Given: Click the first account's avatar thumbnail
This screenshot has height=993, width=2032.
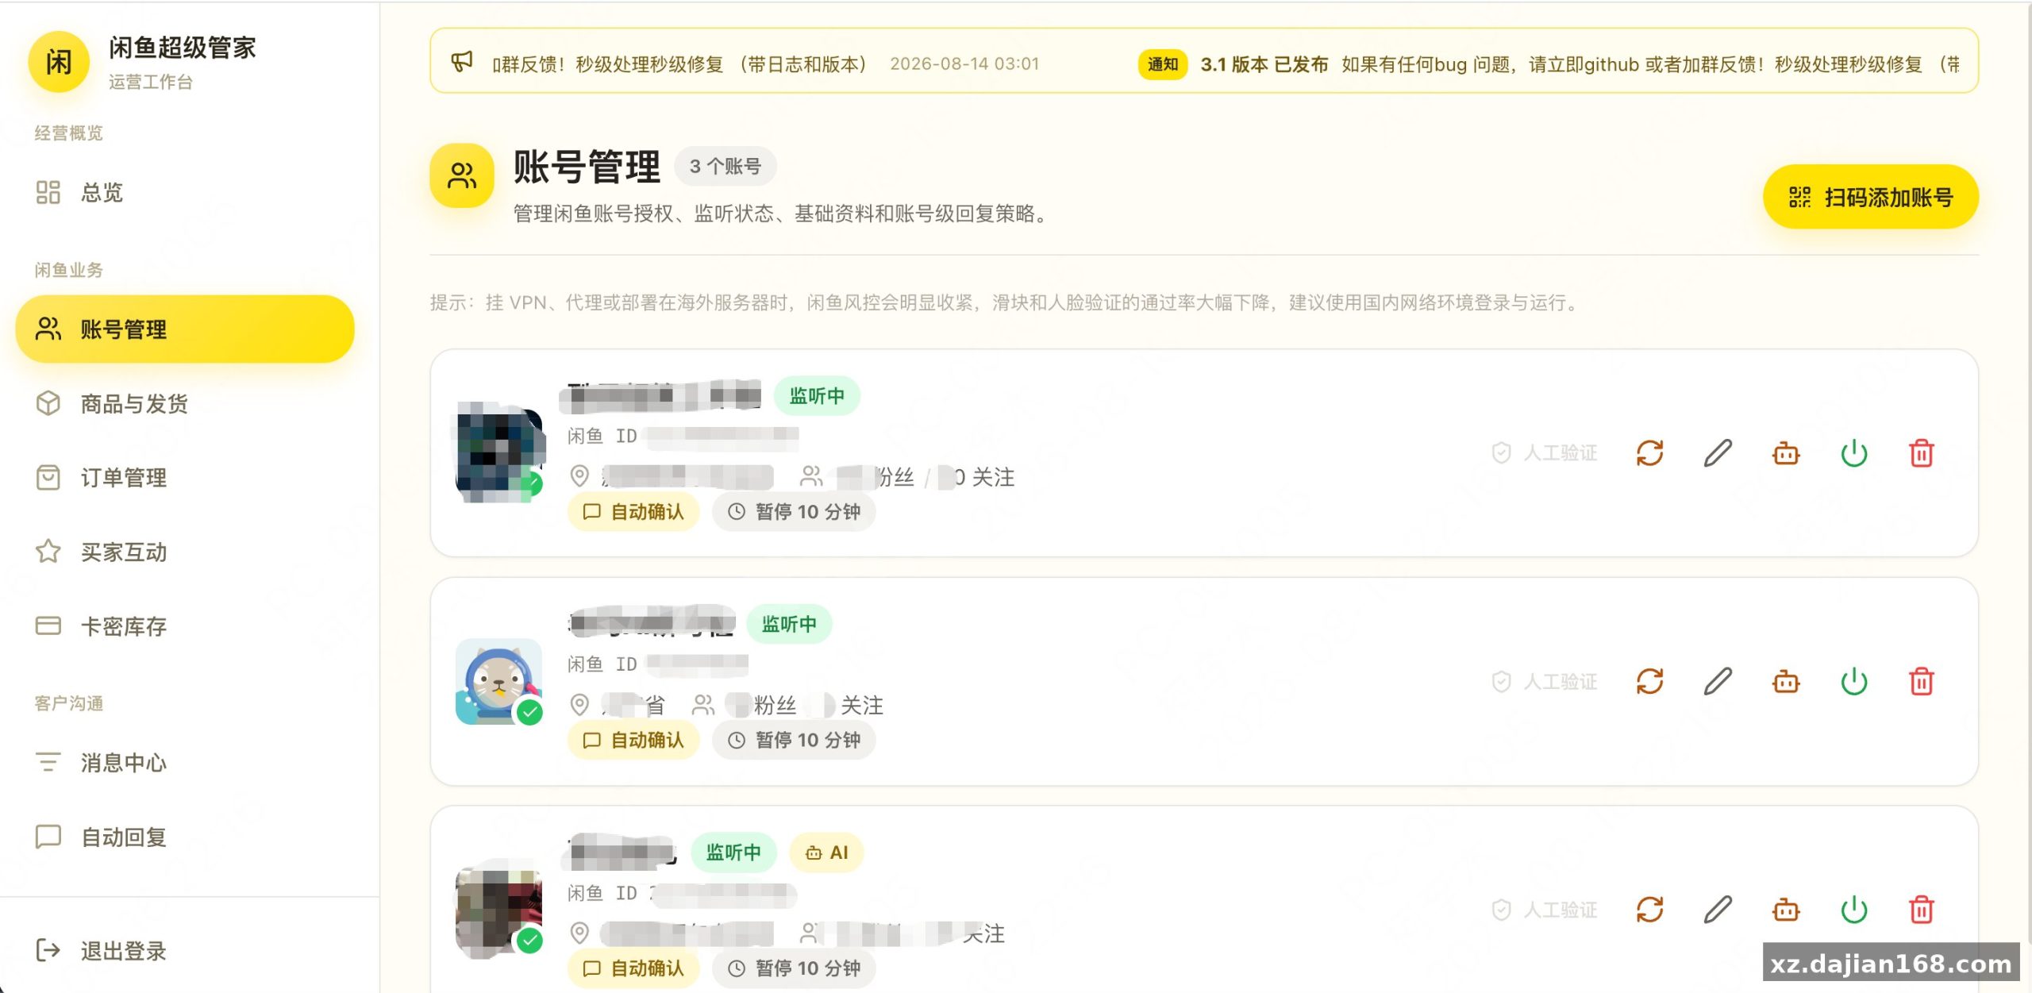Looking at the screenshot, I should (x=498, y=452).
